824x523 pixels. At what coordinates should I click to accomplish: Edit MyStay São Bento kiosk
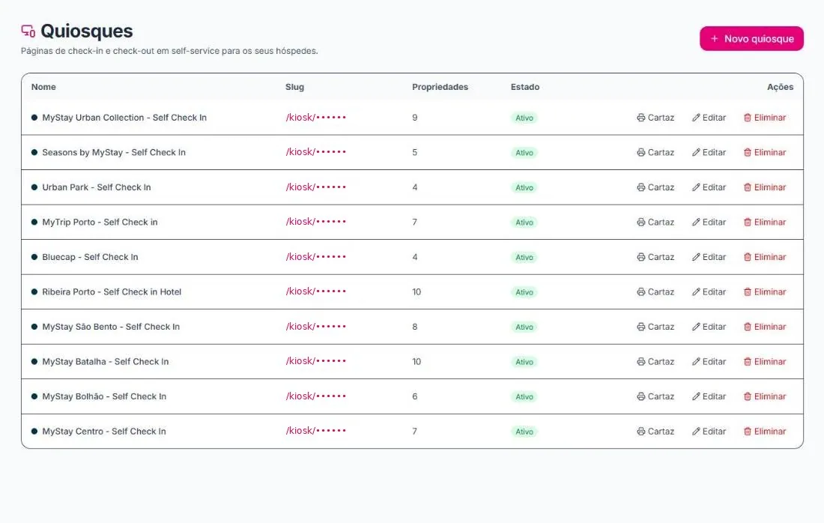coord(709,327)
